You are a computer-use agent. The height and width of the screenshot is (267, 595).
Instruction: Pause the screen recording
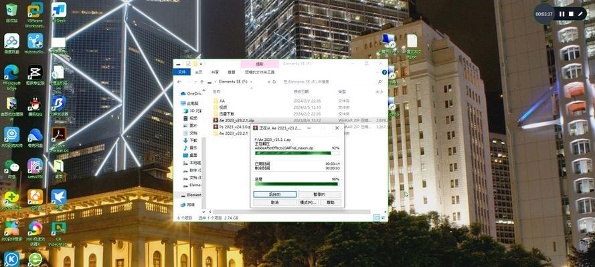tap(562, 14)
